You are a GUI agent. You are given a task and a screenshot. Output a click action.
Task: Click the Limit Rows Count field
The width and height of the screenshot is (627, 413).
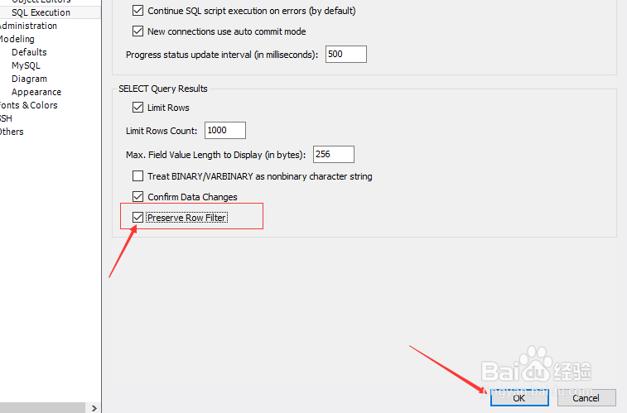pos(225,131)
